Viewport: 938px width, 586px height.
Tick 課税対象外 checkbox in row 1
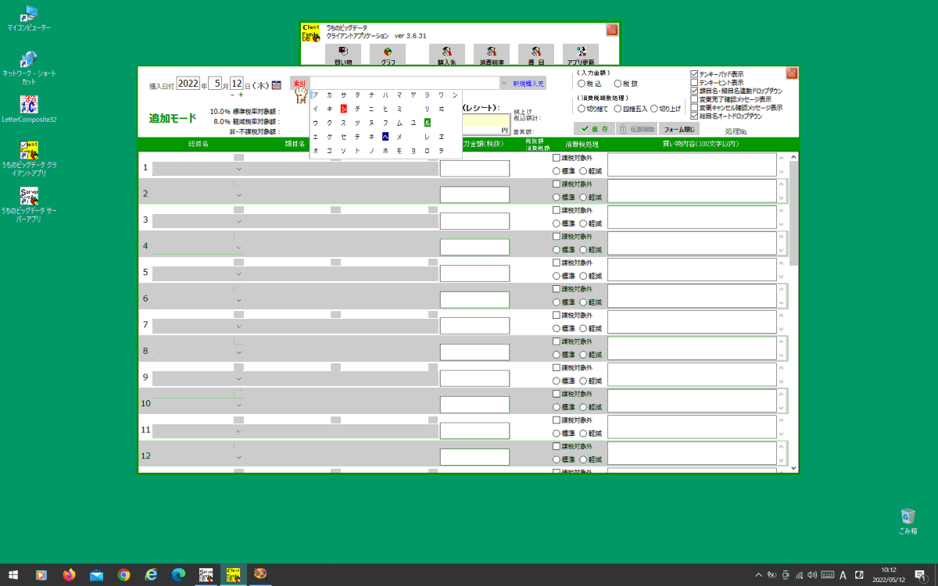(557, 158)
